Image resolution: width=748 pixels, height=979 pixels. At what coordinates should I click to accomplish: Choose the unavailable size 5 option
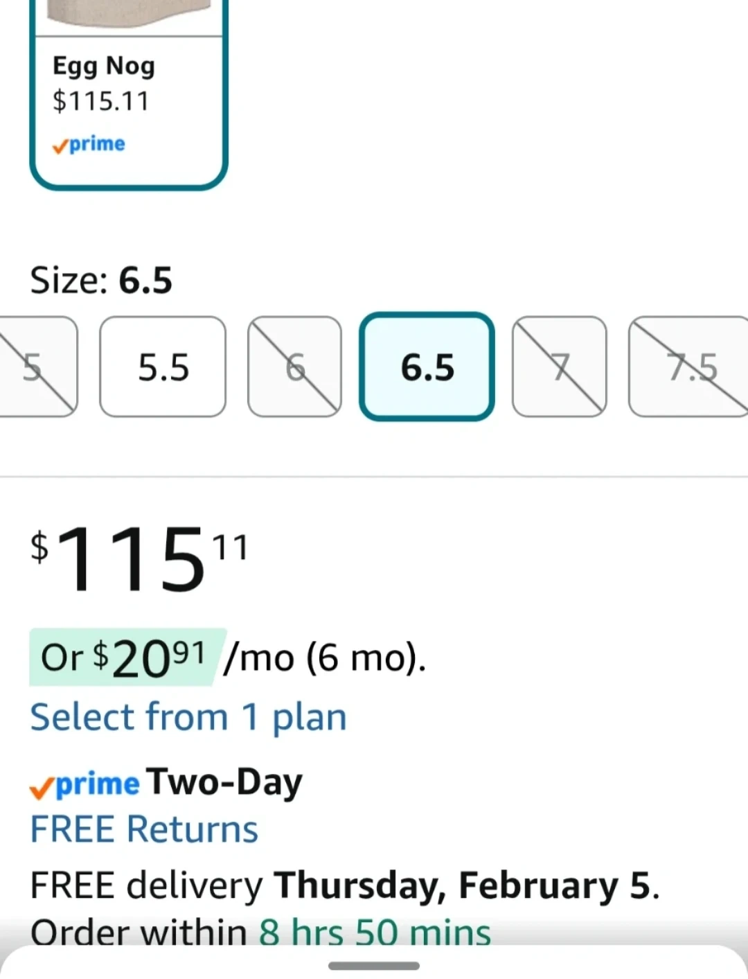[37, 367]
